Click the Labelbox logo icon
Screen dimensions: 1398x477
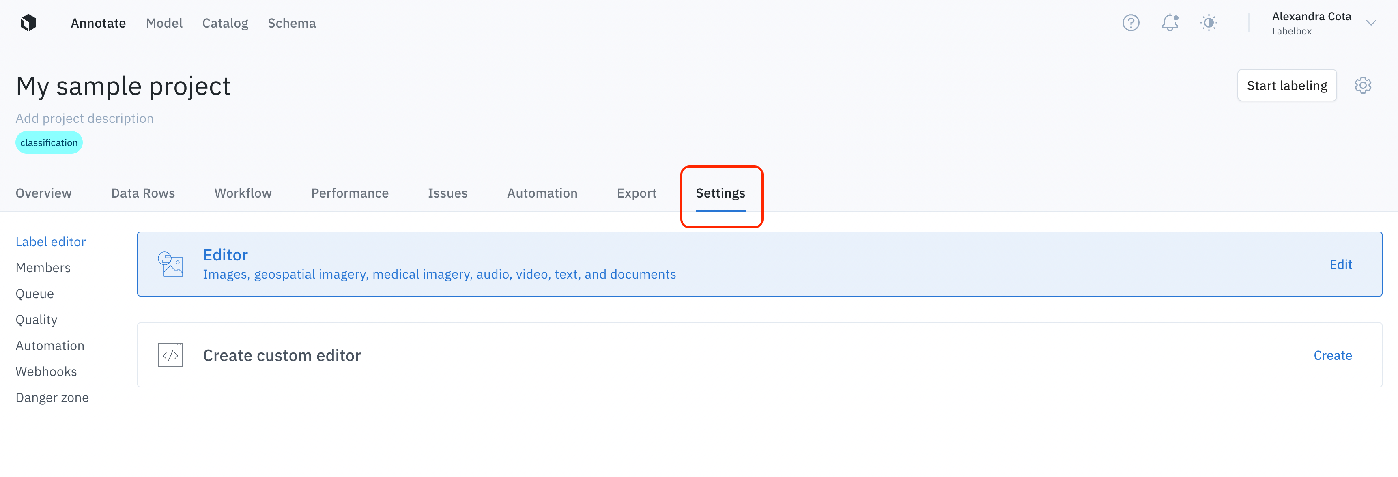point(28,23)
